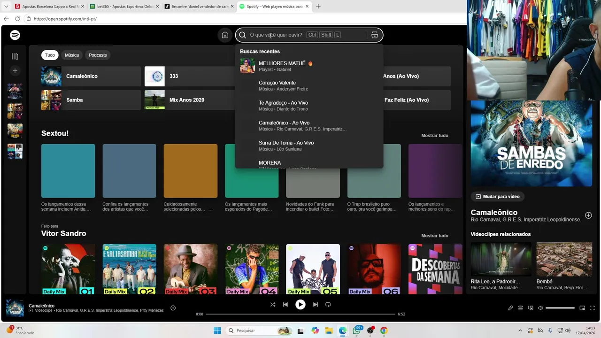Image resolution: width=601 pixels, height=338 pixels.
Task: Open Chrome from the taskbar
Action: click(x=384, y=330)
